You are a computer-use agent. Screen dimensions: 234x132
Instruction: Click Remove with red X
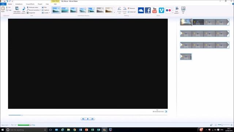point(131,8)
